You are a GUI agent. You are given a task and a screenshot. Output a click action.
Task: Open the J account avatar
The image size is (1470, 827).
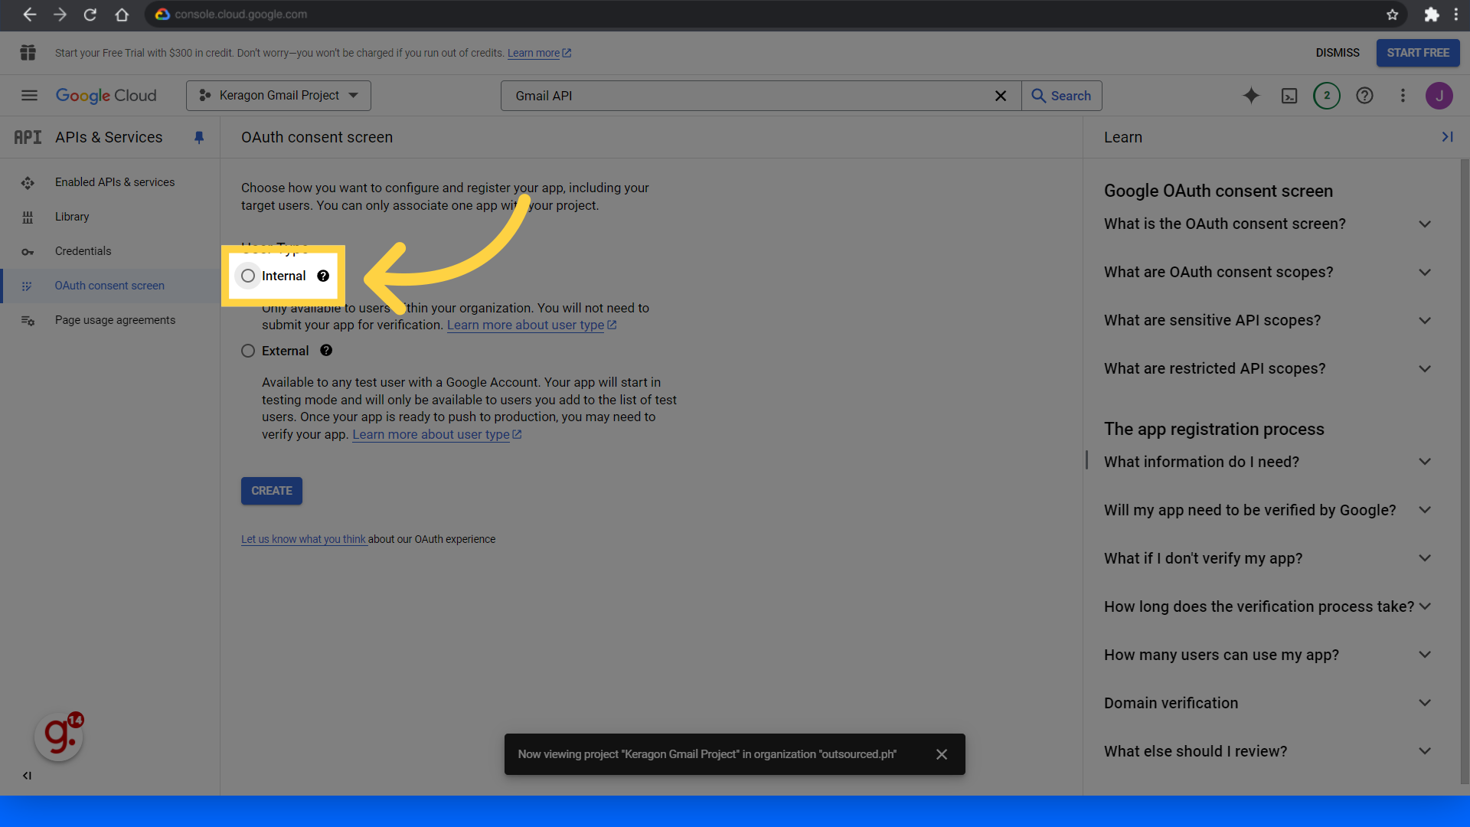[1439, 96]
